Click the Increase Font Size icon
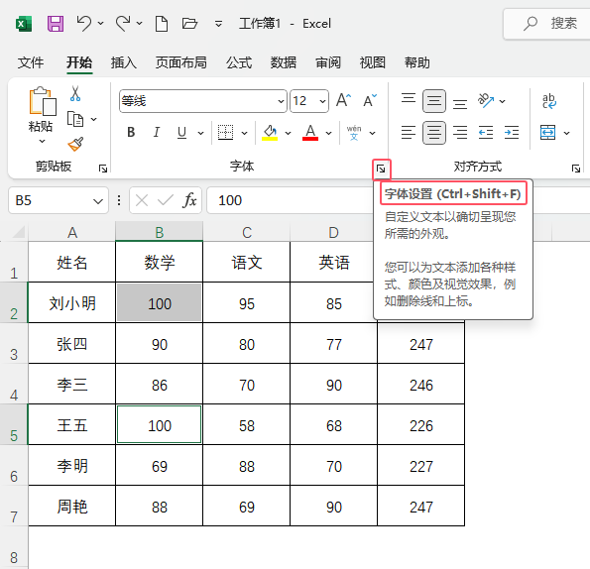Image resolution: width=590 pixels, height=569 pixels. [343, 100]
